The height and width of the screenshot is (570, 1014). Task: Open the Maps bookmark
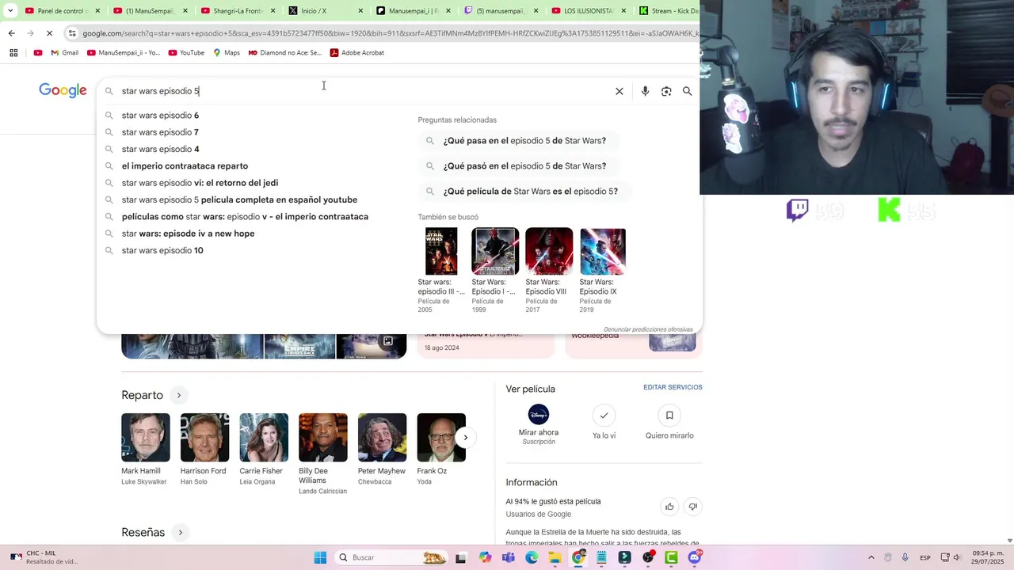pyautogui.click(x=226, y=52)
